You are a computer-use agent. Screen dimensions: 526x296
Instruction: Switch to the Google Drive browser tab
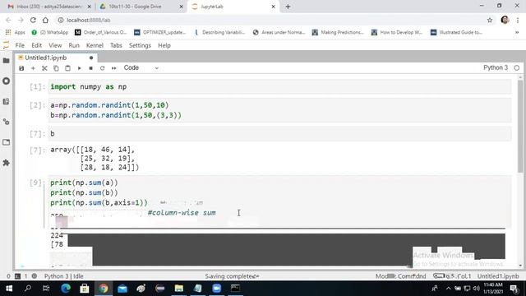click(x=136, y=7)
